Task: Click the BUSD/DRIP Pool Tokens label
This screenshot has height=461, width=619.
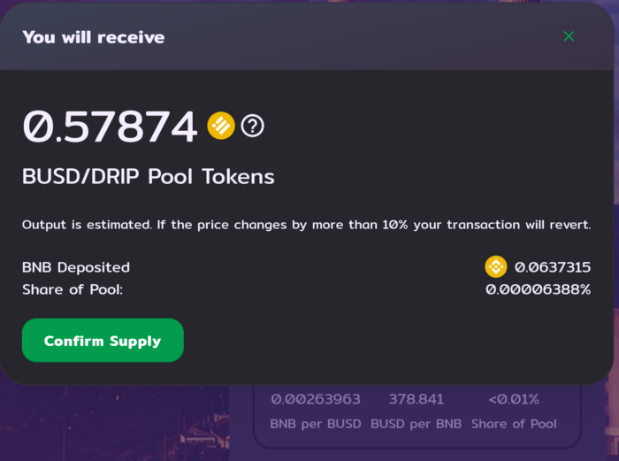Action: [148, 177]
